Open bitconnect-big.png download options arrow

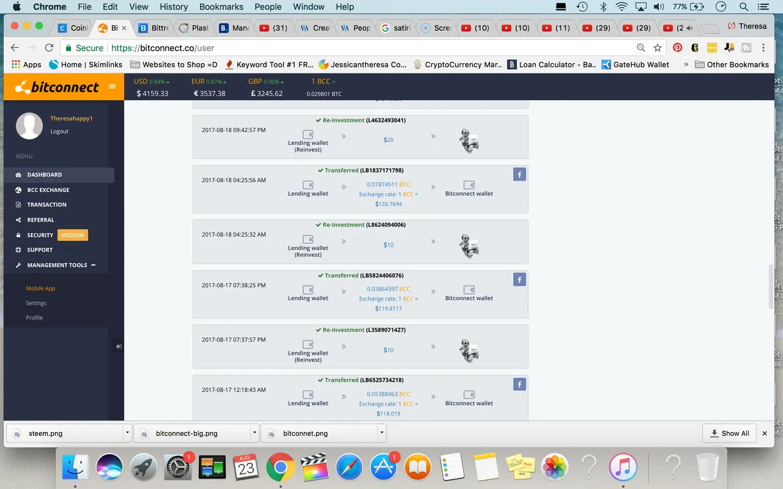(254, 433)
